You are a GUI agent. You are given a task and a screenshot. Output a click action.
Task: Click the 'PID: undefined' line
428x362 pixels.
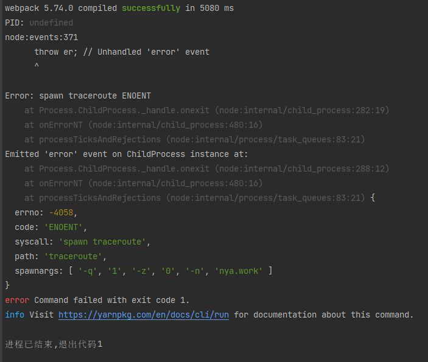[x=39, y=23]
